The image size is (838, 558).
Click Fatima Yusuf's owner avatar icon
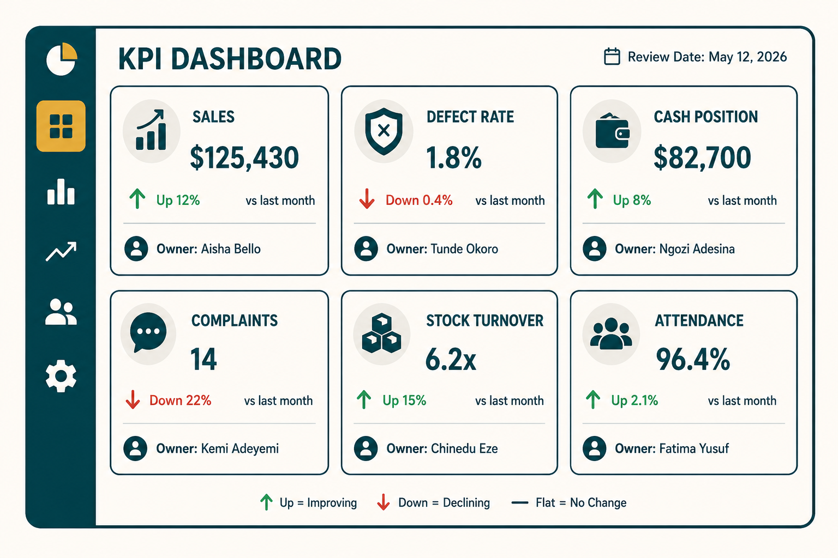595,448
